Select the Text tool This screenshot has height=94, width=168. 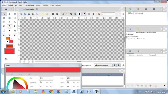tap(9, 35)
